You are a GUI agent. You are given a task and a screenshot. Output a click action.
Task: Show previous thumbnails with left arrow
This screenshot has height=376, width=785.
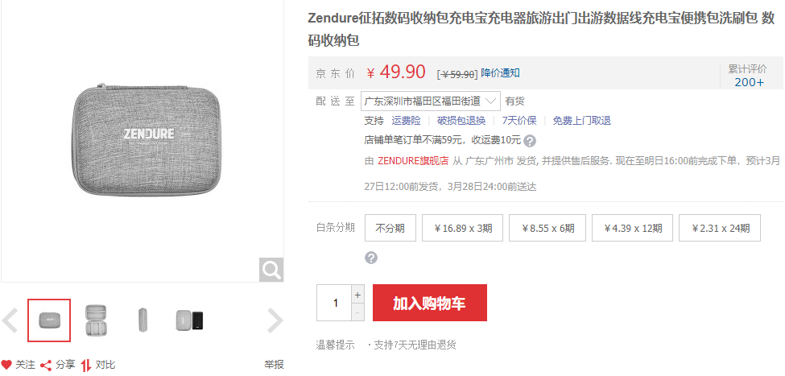click(x=10, y=320)
